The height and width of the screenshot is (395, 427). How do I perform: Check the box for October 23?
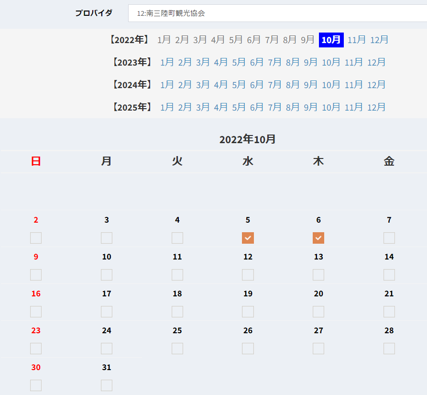point(36,349)
